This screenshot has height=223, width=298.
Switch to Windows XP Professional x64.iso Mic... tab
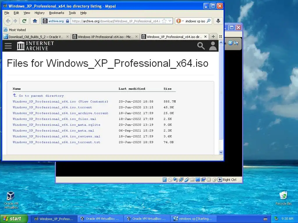(105, 37)
